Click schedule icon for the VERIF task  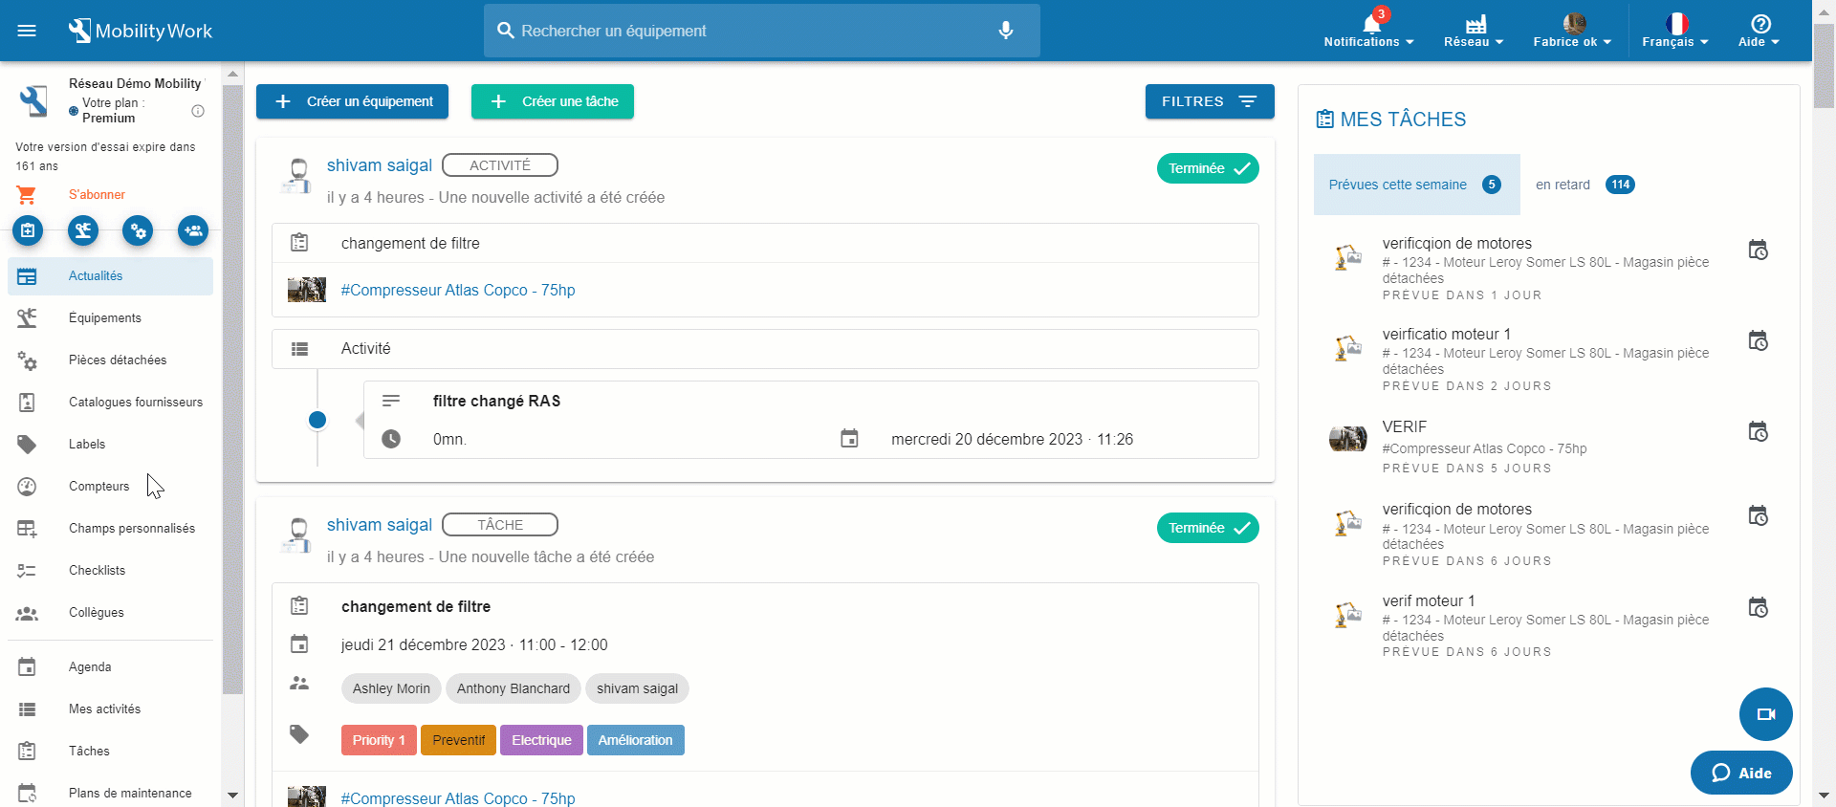point(1758,432)
